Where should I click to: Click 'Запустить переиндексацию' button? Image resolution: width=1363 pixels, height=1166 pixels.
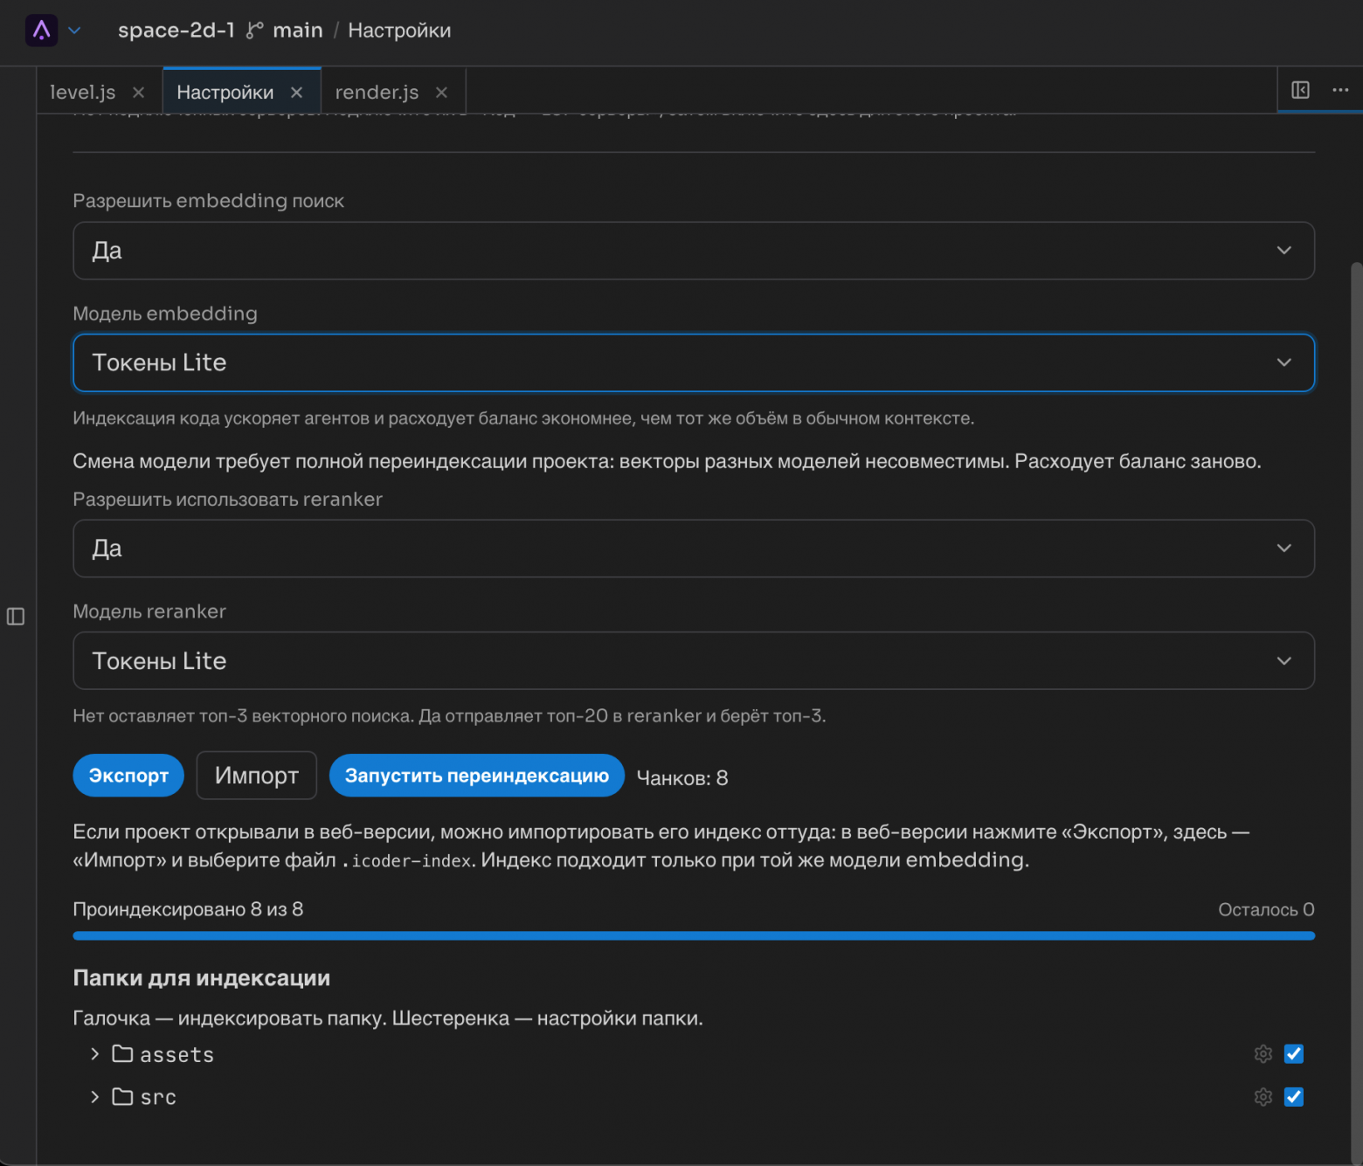pyautogui.click(x=477, y=776)
